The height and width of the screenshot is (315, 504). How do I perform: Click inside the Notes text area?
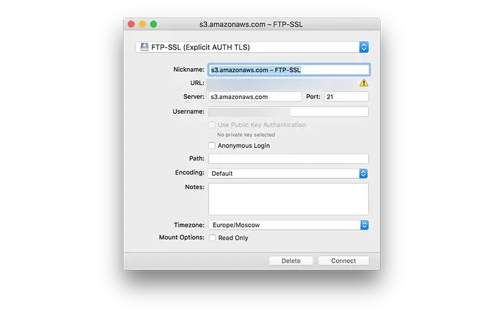point(289,199)
